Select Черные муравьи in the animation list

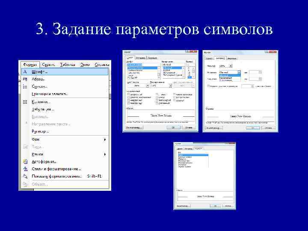click(184, 167)
